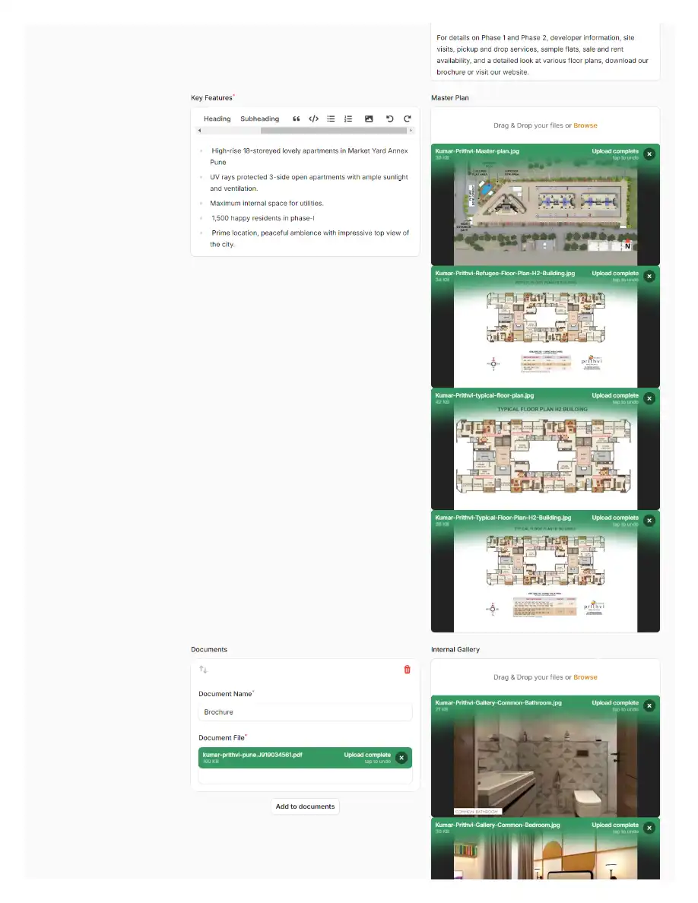
Task: Apply Heading style in Key Features editor
Action: [217, 119]
